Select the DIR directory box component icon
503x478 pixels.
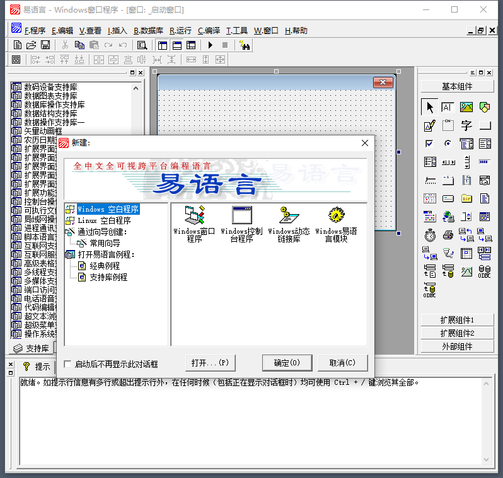pos(466,199)
